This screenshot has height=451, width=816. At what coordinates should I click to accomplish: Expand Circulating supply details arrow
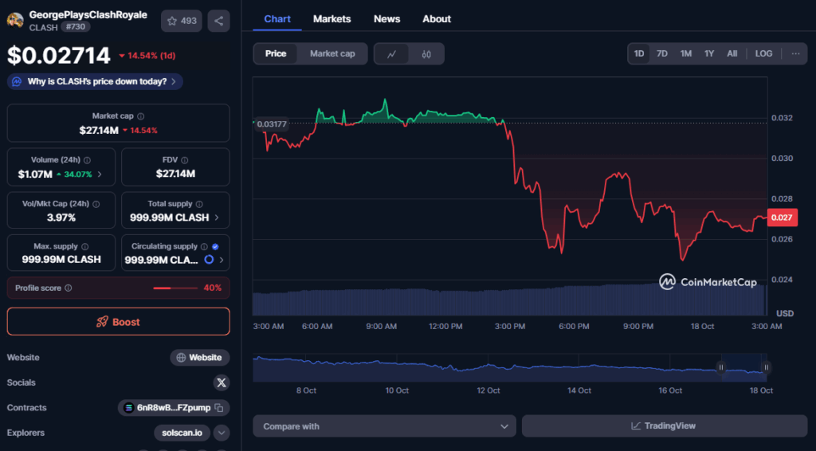coord(222,260)
